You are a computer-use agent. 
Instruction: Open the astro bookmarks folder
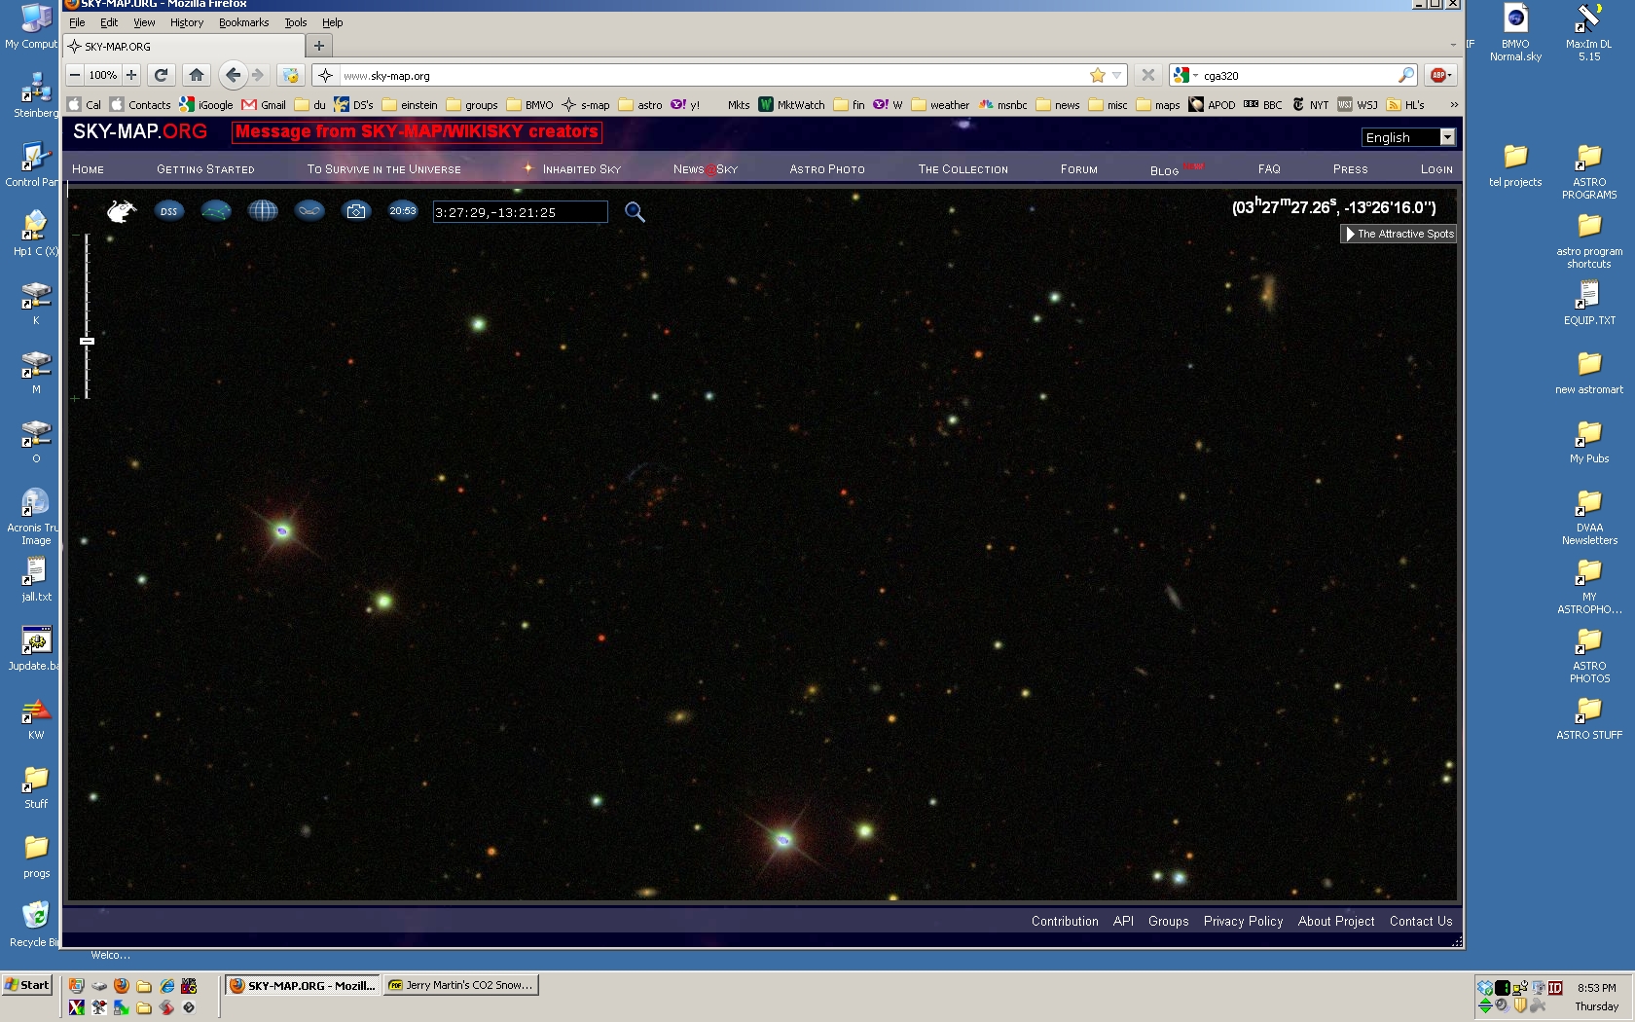[x=640, y=105]
